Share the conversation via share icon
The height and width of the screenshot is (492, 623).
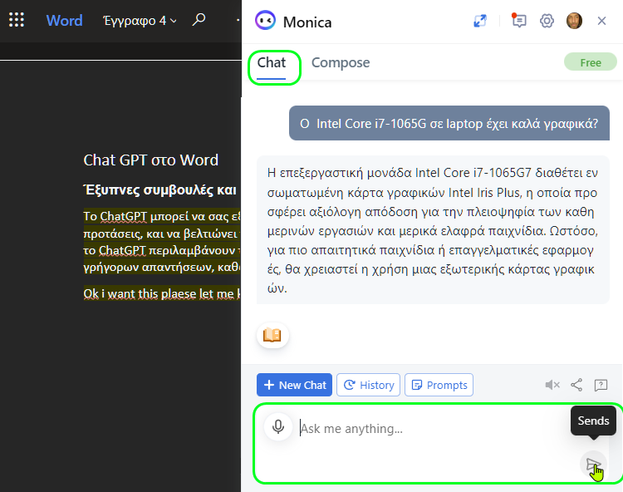click(x=576, y=385)
